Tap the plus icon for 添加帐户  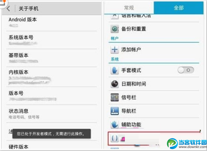[115, 50]
